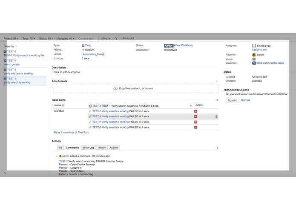Click to add description text
The height and width of the screenshot is (210, 296).
pyautogui.click(x=66, y=72)
